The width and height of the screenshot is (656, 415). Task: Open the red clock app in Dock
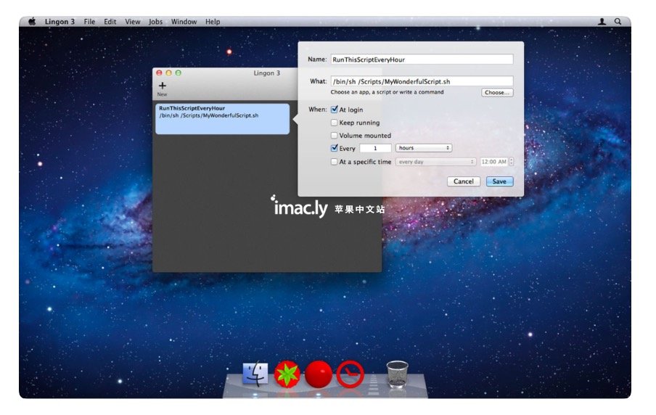(x=350, y=374)
